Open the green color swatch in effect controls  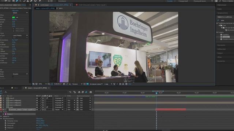pos(14,17)
